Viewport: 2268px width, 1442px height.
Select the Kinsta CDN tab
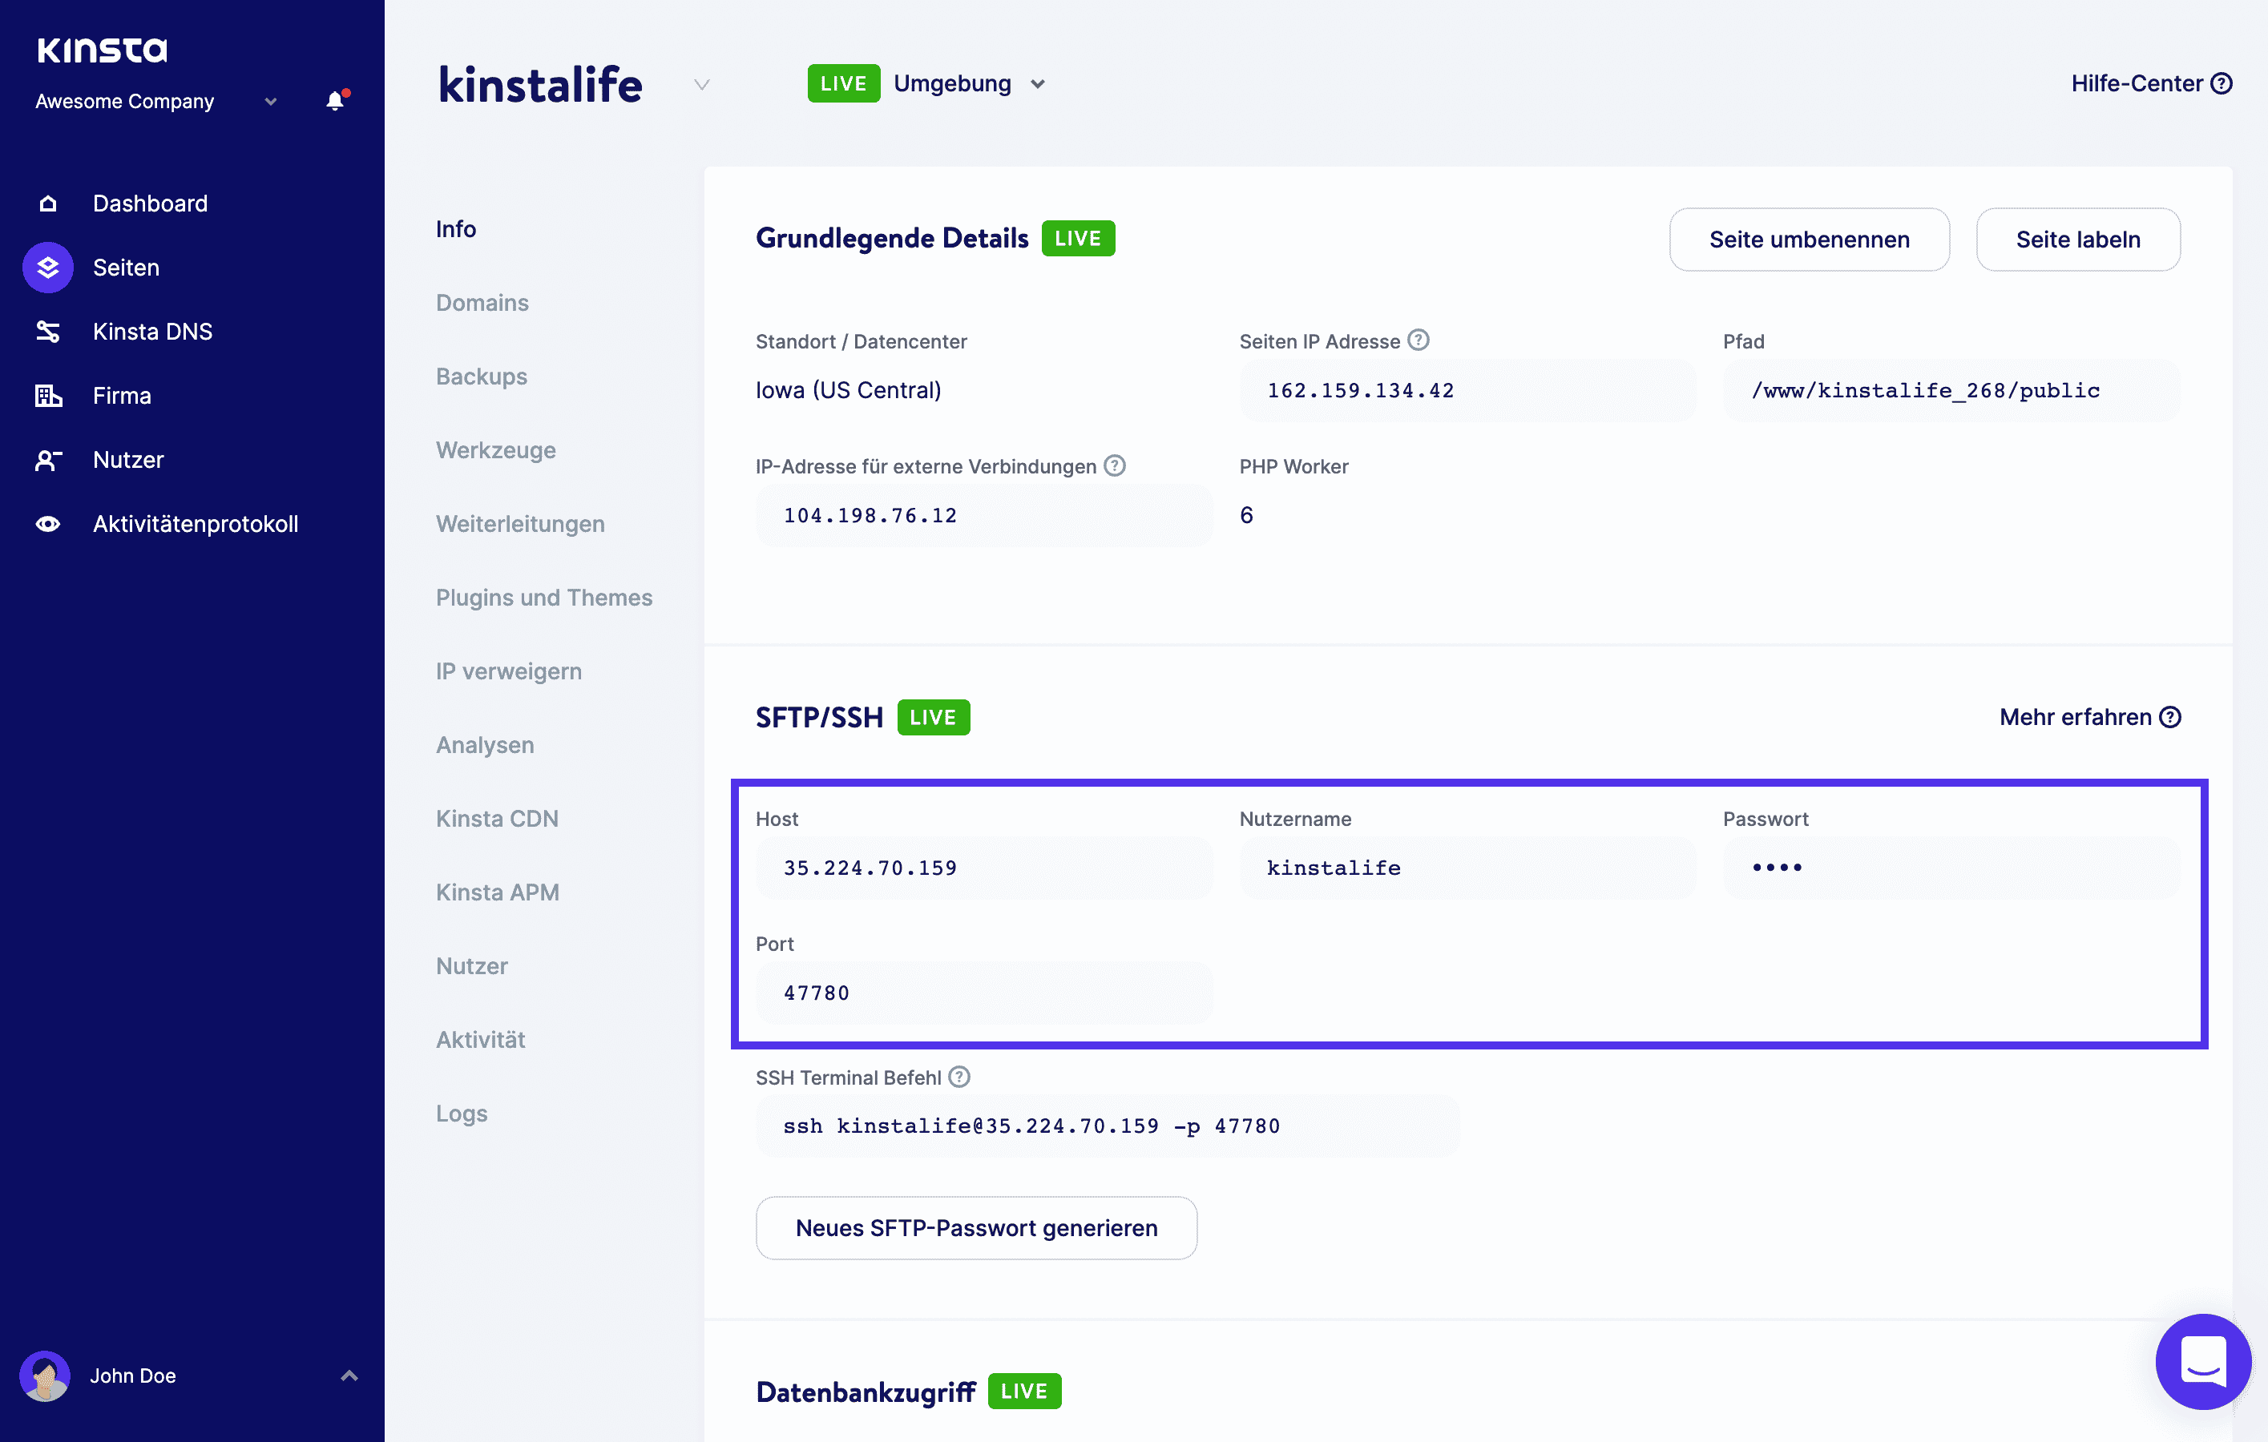[498, 818]
